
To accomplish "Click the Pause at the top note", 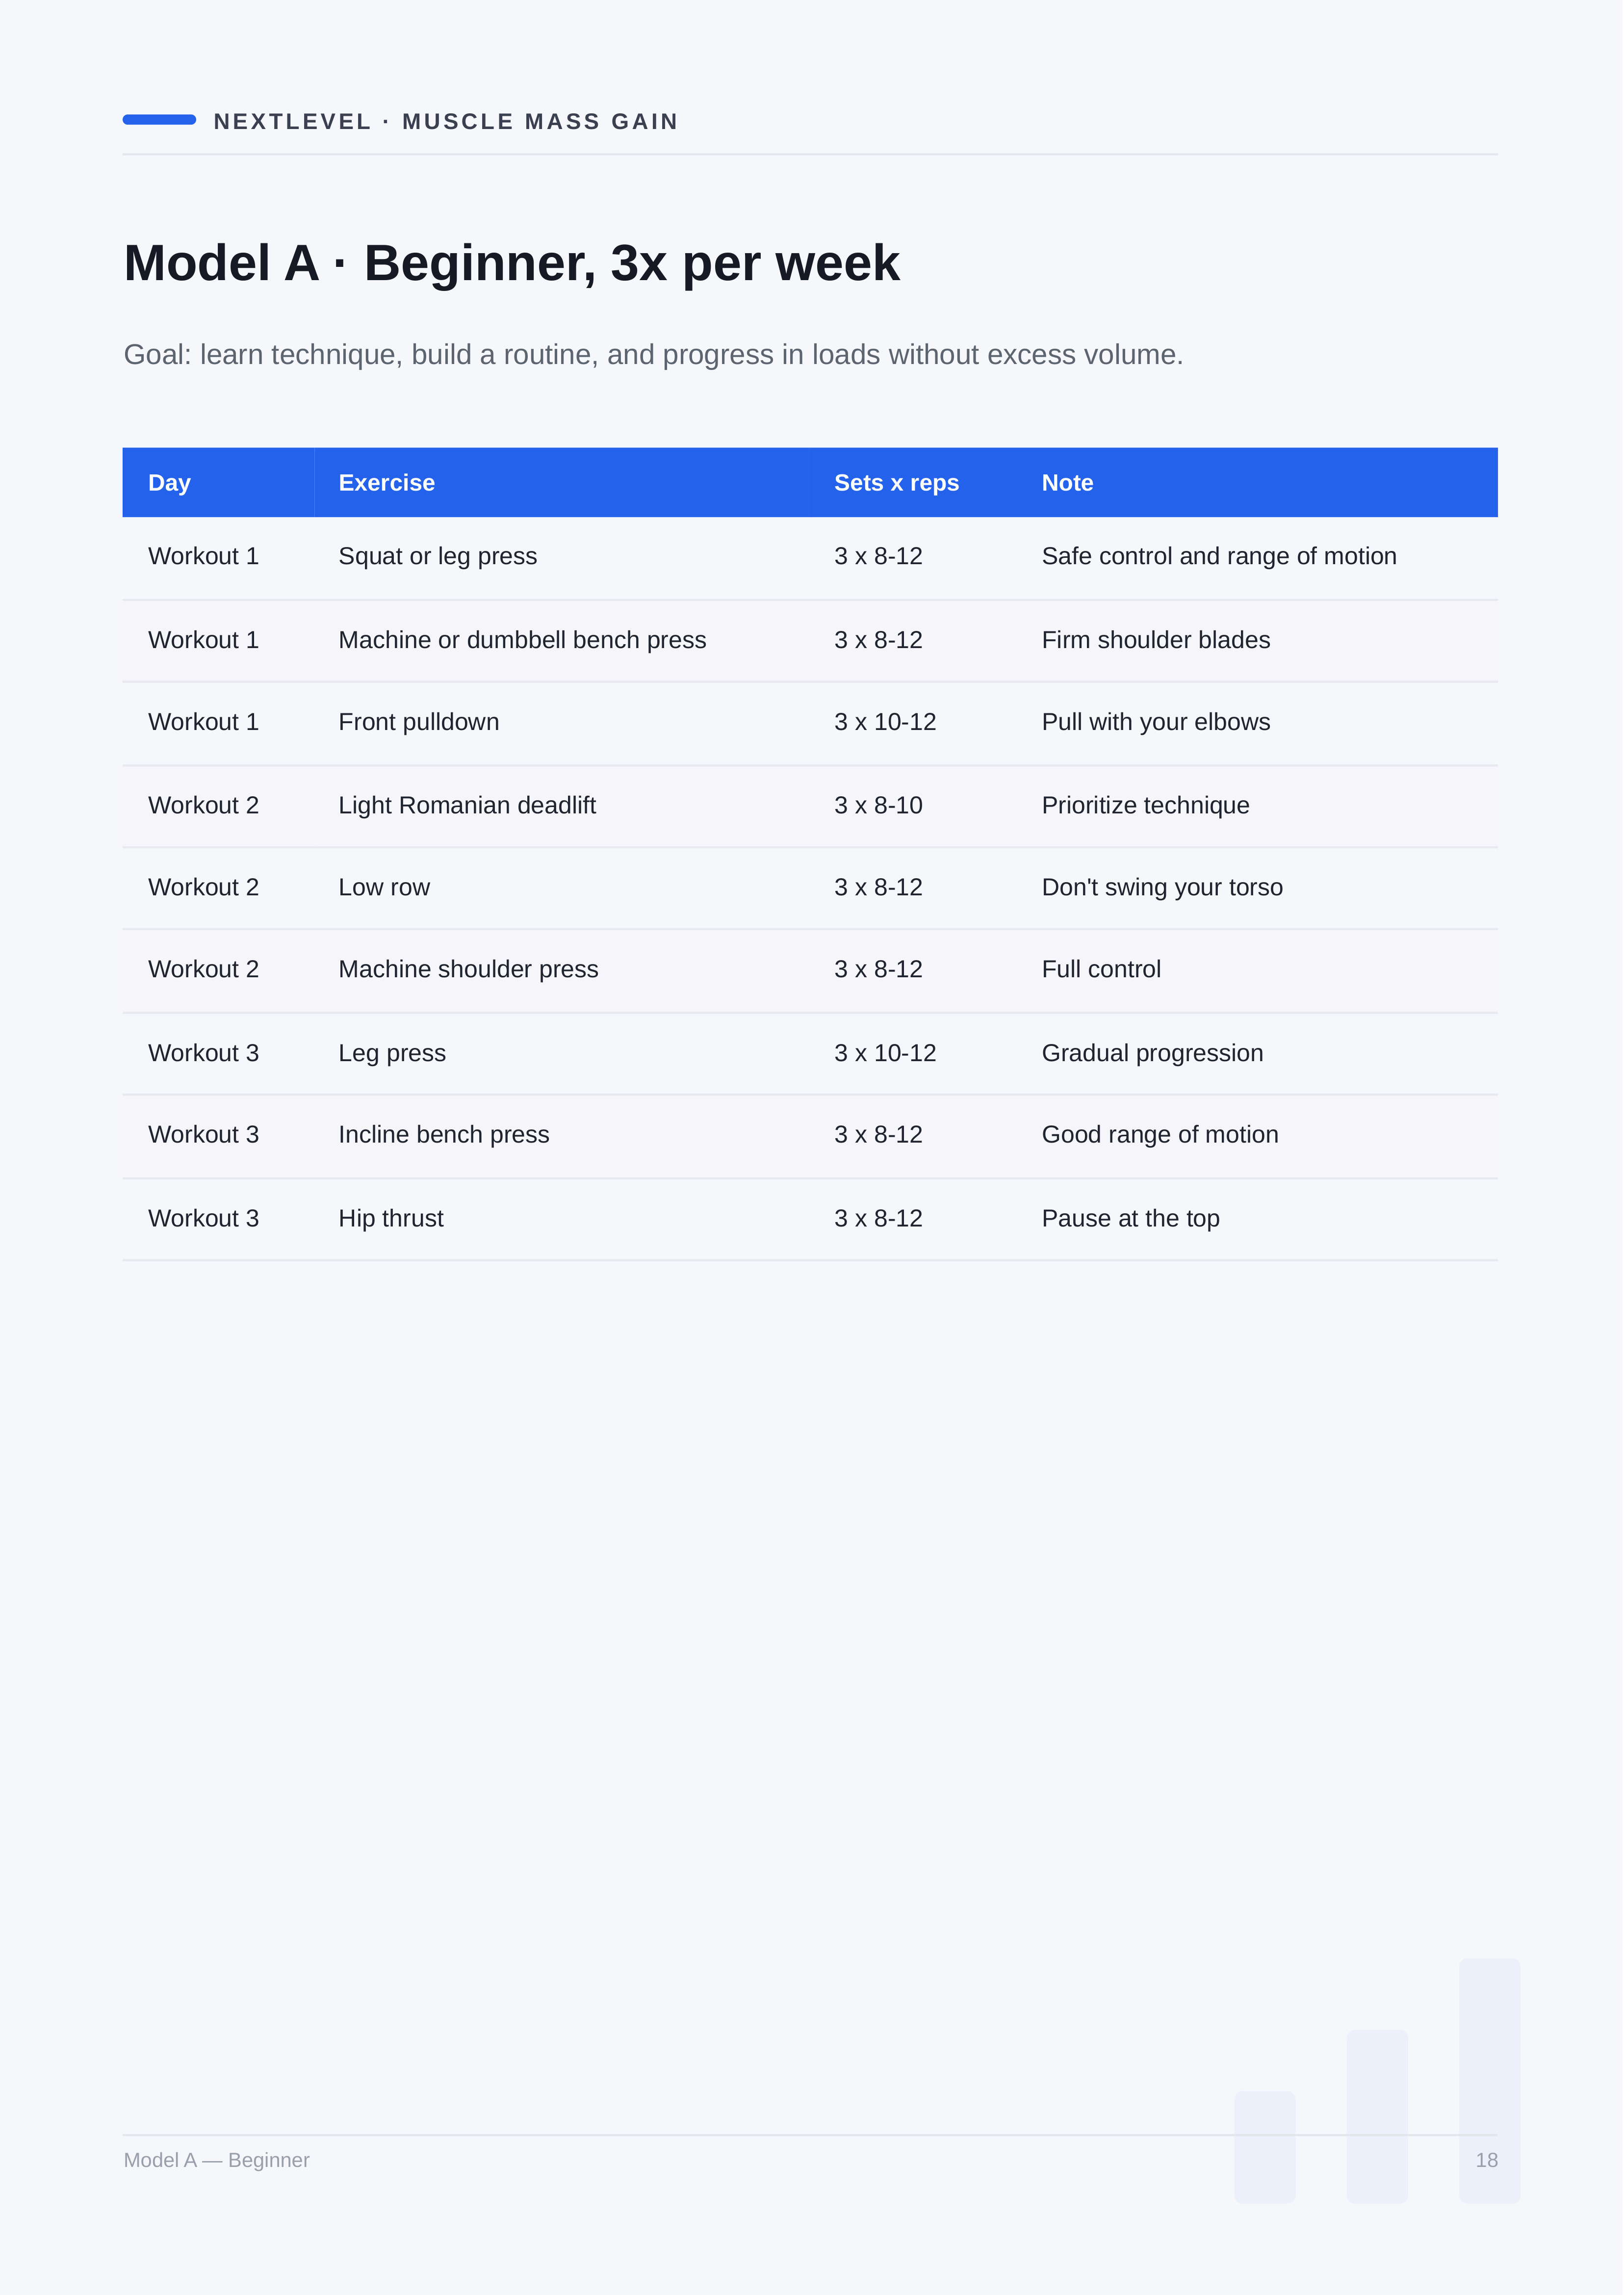I will (x=1130, y=1219).
